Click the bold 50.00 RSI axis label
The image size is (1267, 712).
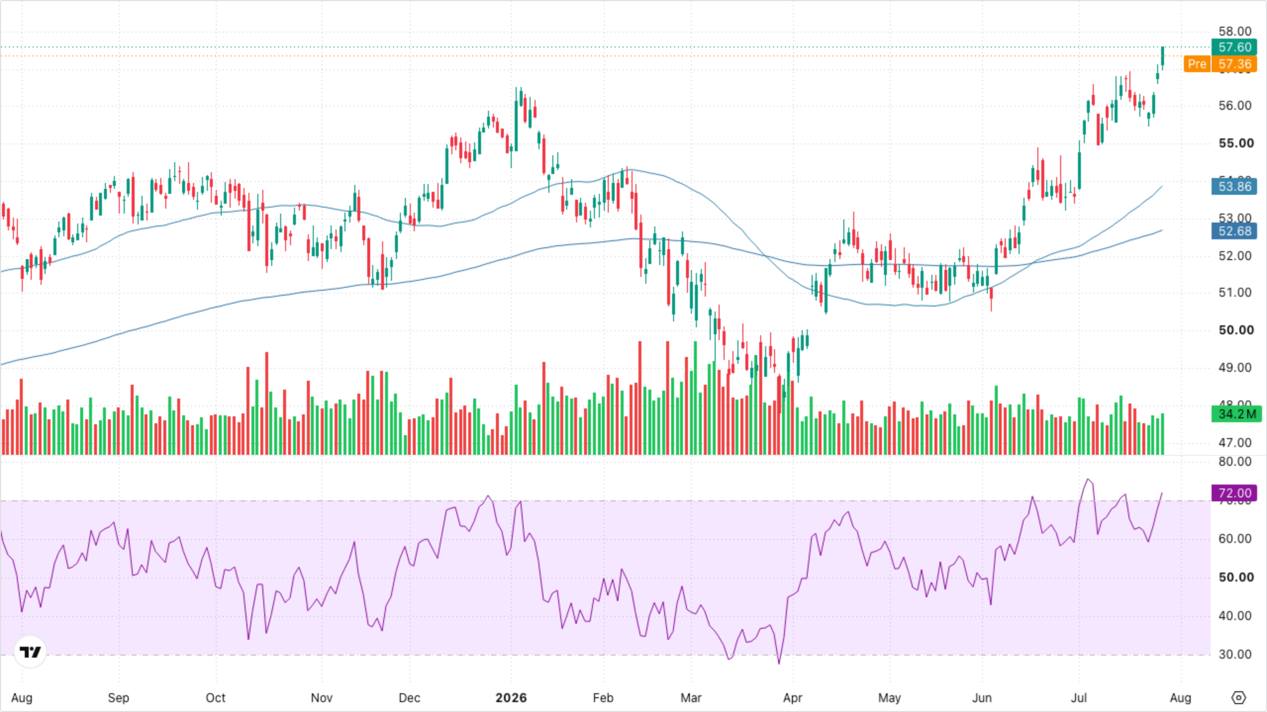pos(1236,577)
